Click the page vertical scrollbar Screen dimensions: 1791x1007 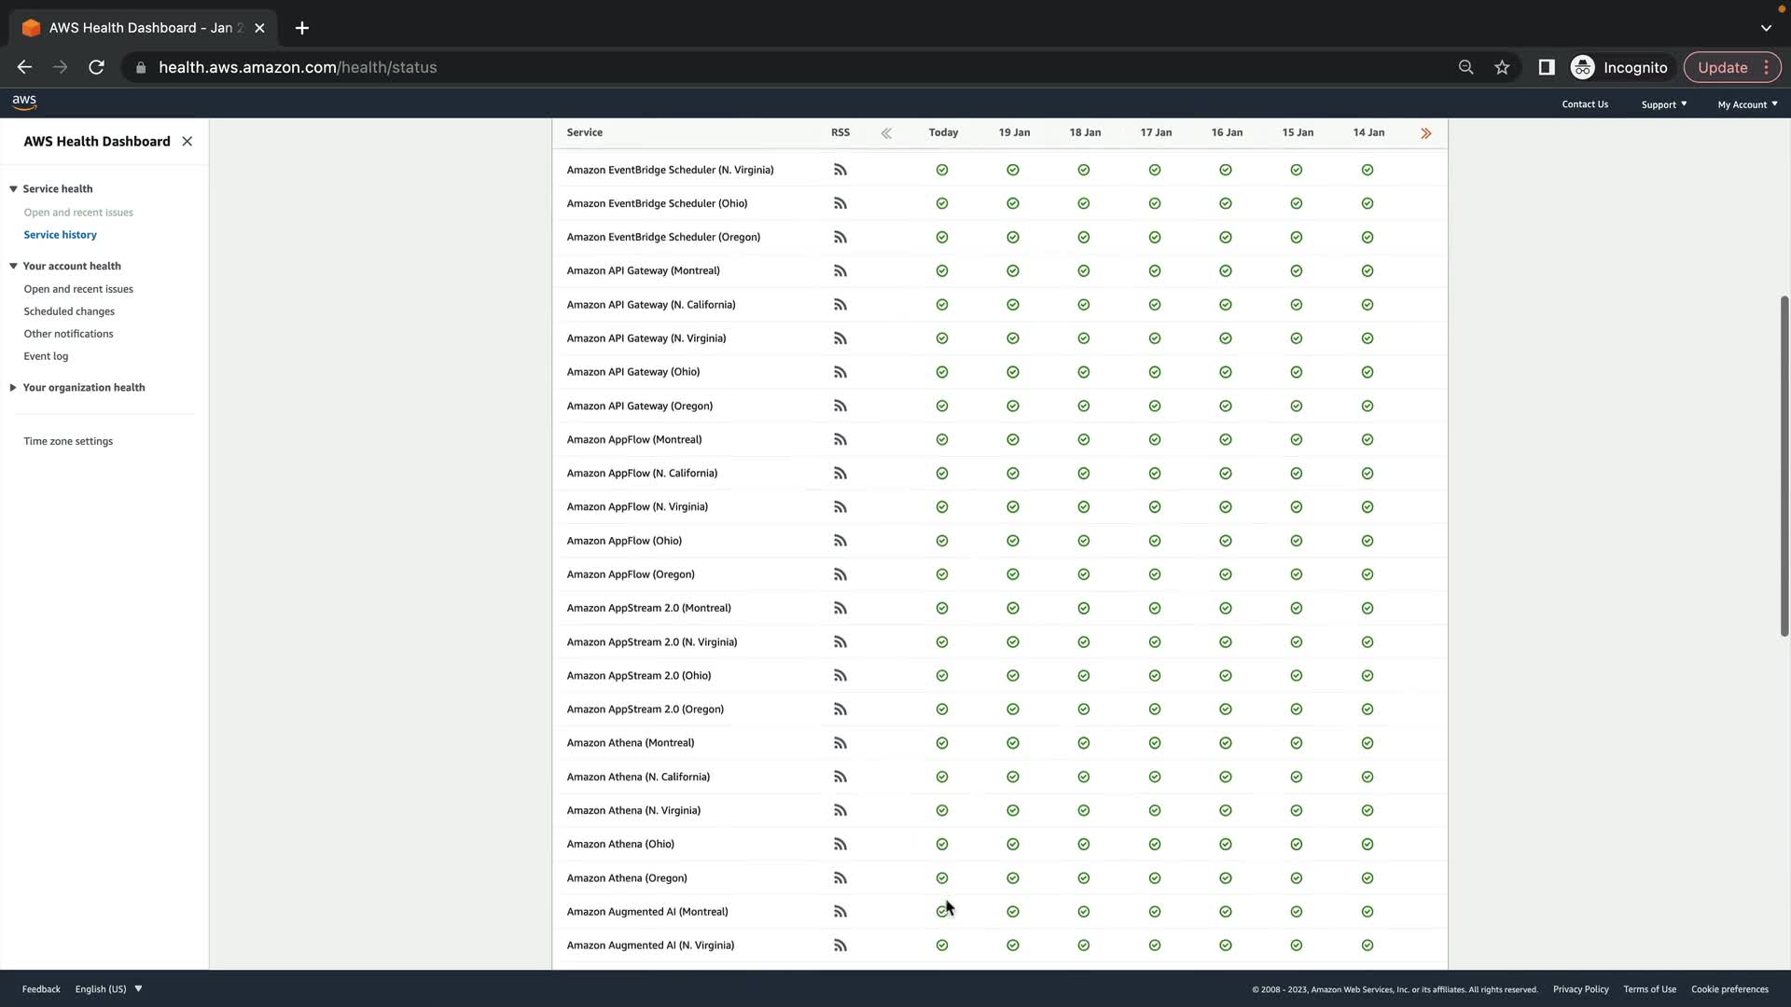point(1784,466)
